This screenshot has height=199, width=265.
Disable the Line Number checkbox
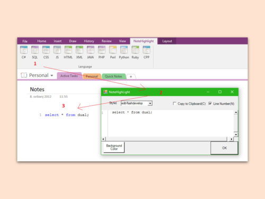[210, 103]
